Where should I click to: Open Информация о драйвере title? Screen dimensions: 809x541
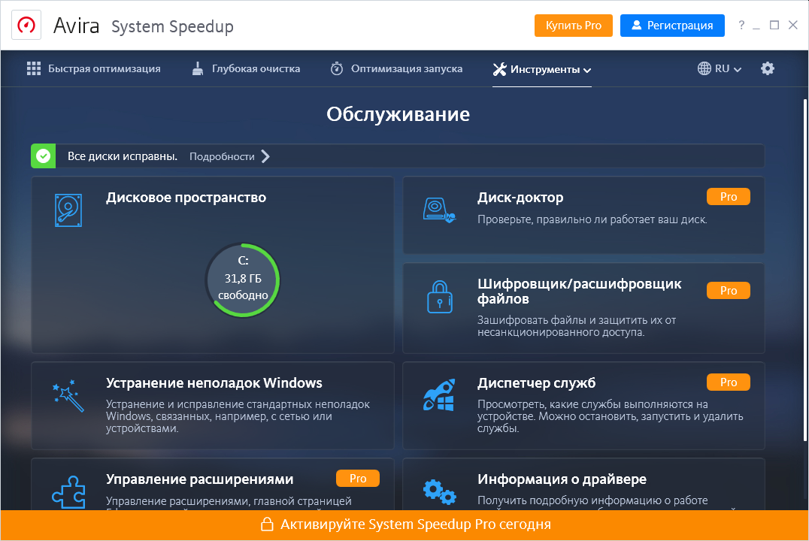tap(562, 479)
